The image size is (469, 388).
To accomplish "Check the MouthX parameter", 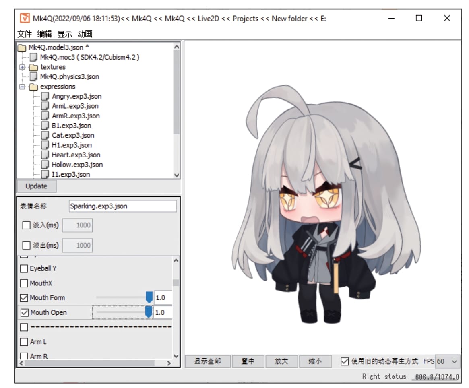I will tap(24, 283).
